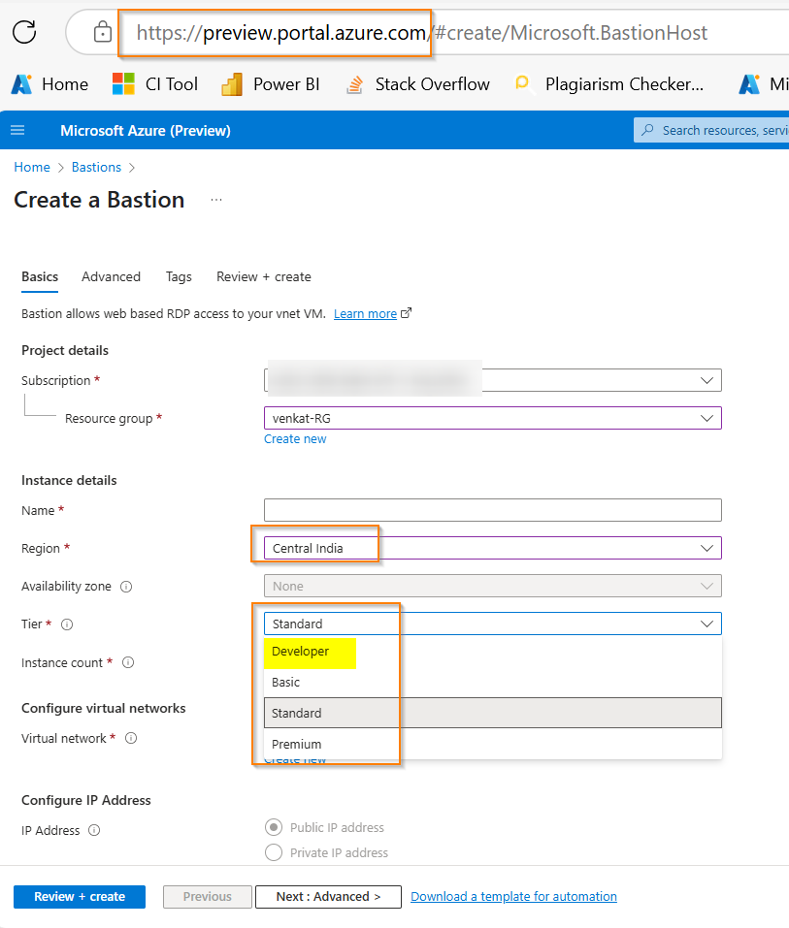789x928 pixels.
Task: Open the Region dropdown showing Central India
Action: [493, 548]
